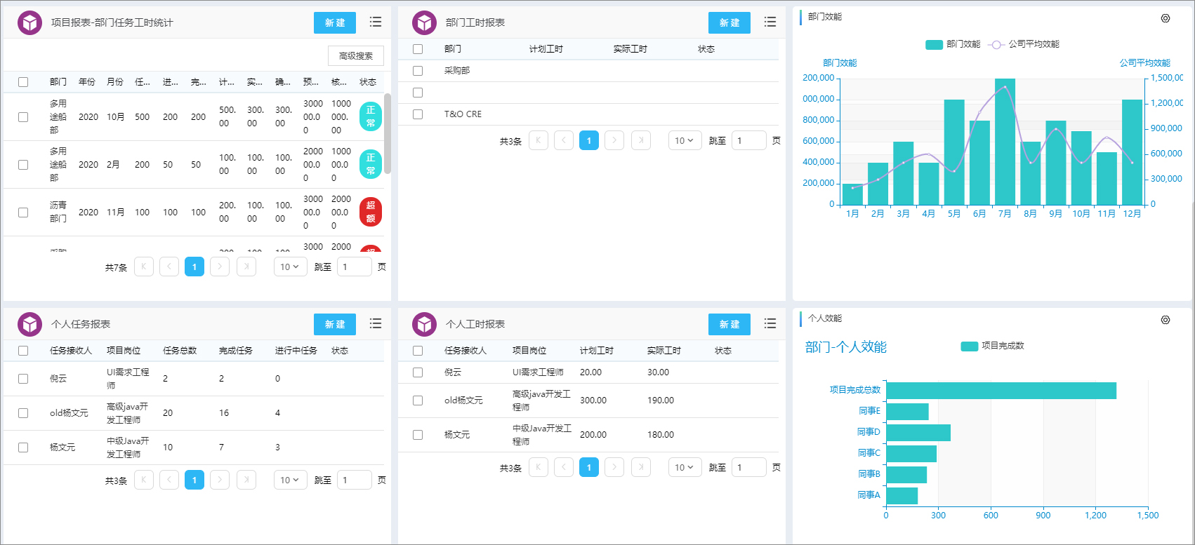
Task: Open page size dropdown in 个人工时报表
Action: (685, 467)
